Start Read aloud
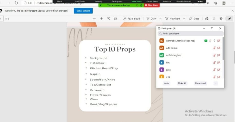The height and width of the screenshot is (122, 235). [x=132, y=18]
